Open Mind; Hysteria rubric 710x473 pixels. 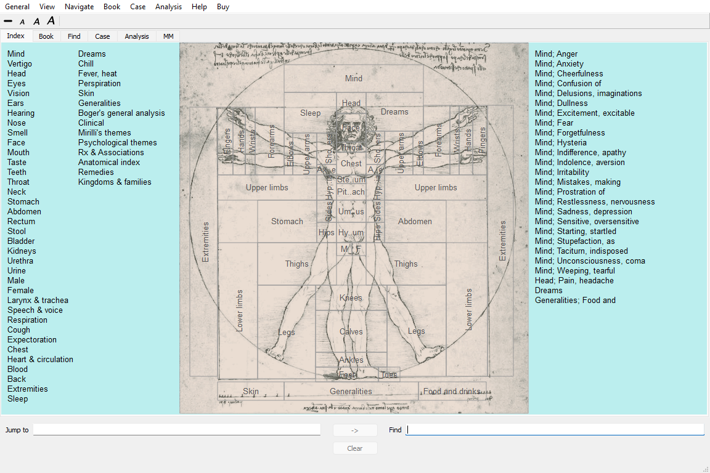point(561,143)
